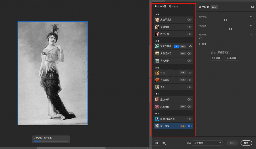Click the 色彩转移 filter icon

point(157,80)
